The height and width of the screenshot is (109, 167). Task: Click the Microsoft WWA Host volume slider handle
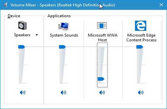(x=101, y=79)
